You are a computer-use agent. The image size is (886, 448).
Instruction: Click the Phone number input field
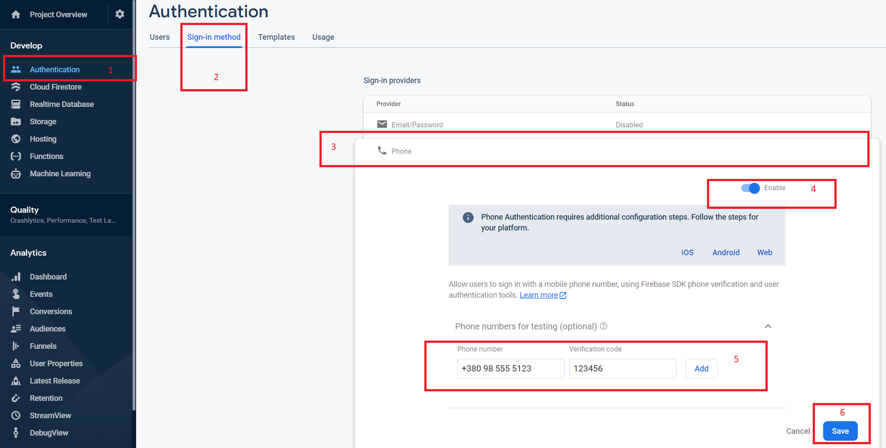(511, 369)
